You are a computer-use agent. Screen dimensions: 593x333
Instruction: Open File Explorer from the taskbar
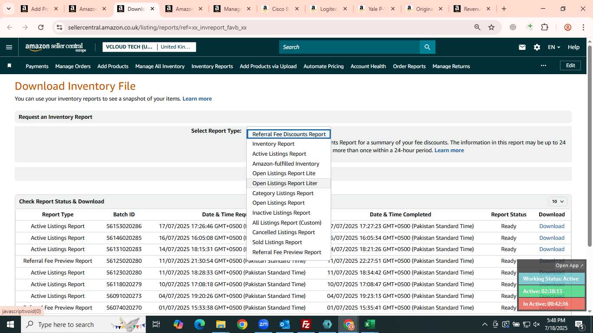click(x=221, y=324)
